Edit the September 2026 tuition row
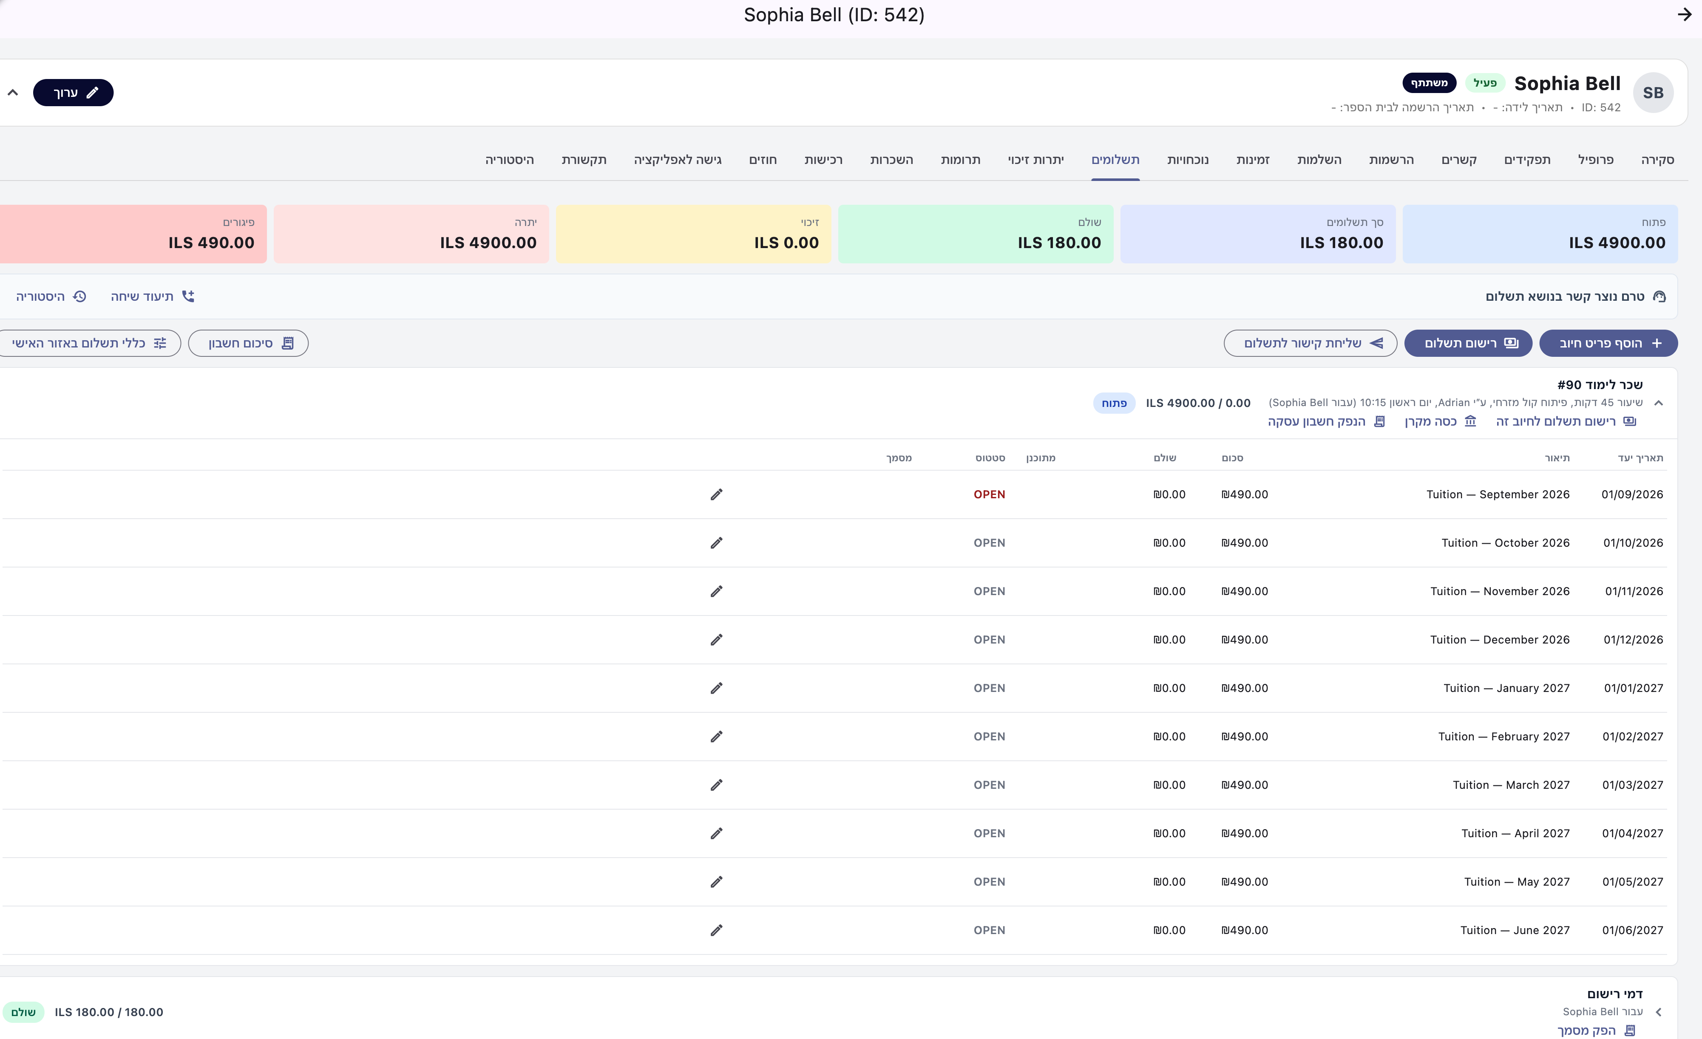The width and height of the screenshot is (1702, 1039). coord(716,494)
